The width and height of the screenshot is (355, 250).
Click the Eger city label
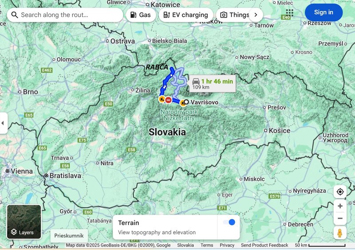coord(227,195)
